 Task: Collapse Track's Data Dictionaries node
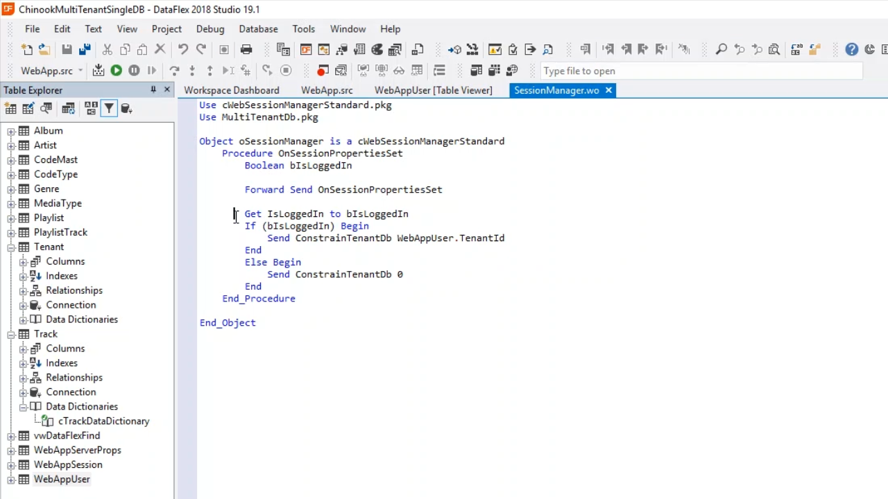pyautogui.click(x=23, y=407)
